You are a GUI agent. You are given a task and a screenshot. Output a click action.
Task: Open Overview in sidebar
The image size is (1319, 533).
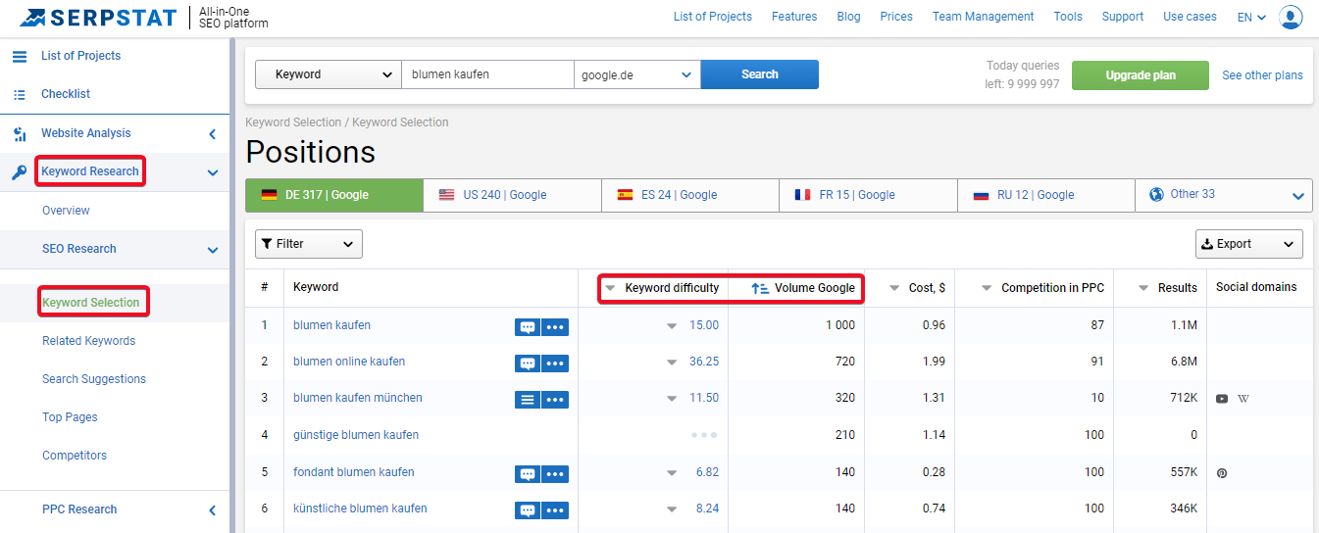(x=66, y=211)
